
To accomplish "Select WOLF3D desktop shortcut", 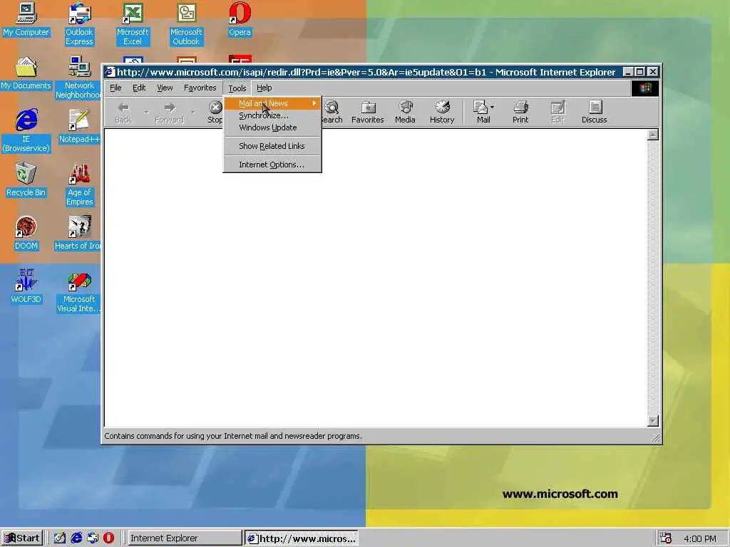I will (26, 286).
